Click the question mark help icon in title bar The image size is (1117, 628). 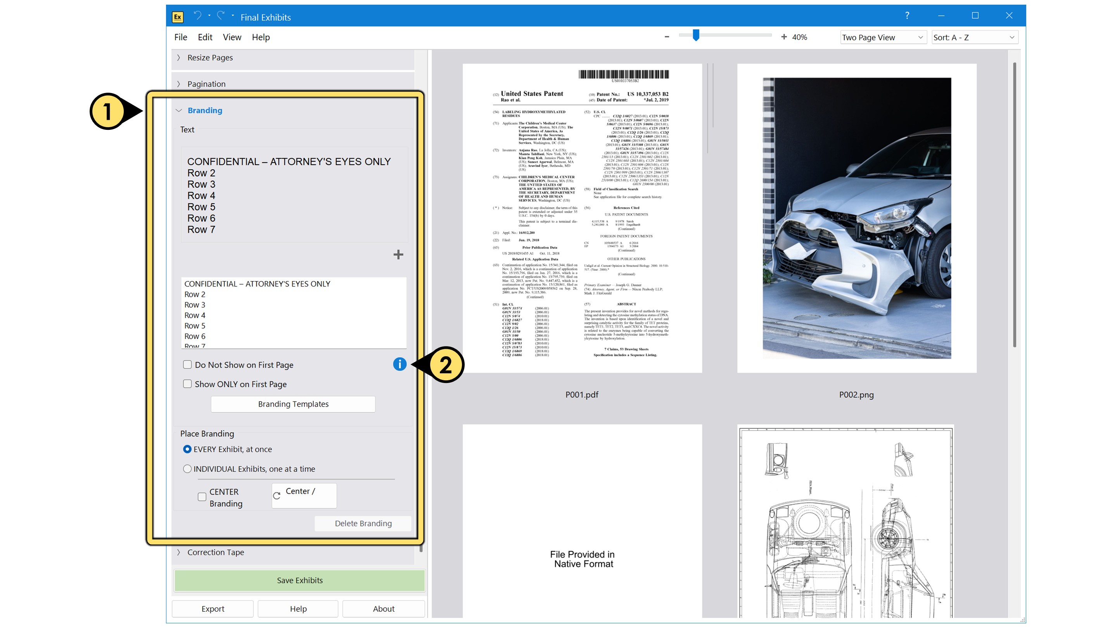pyautogui.click(x=907, y=16)
